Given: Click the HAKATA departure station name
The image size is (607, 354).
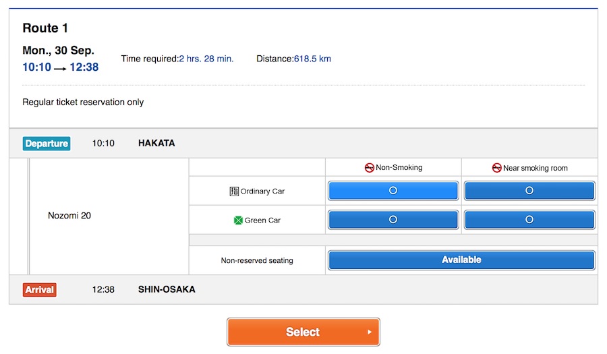Looking at the screenshot, I should click(156, 144).
